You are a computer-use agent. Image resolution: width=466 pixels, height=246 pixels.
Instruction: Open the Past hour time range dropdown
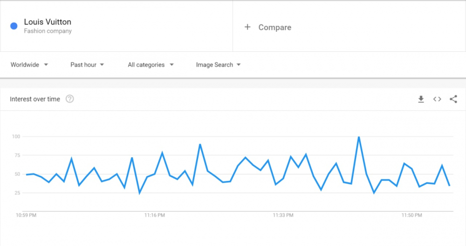tap(87, 64)
